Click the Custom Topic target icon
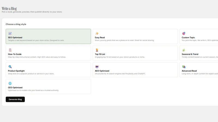The height and width of the screenshot is (122, 218). 184,33
